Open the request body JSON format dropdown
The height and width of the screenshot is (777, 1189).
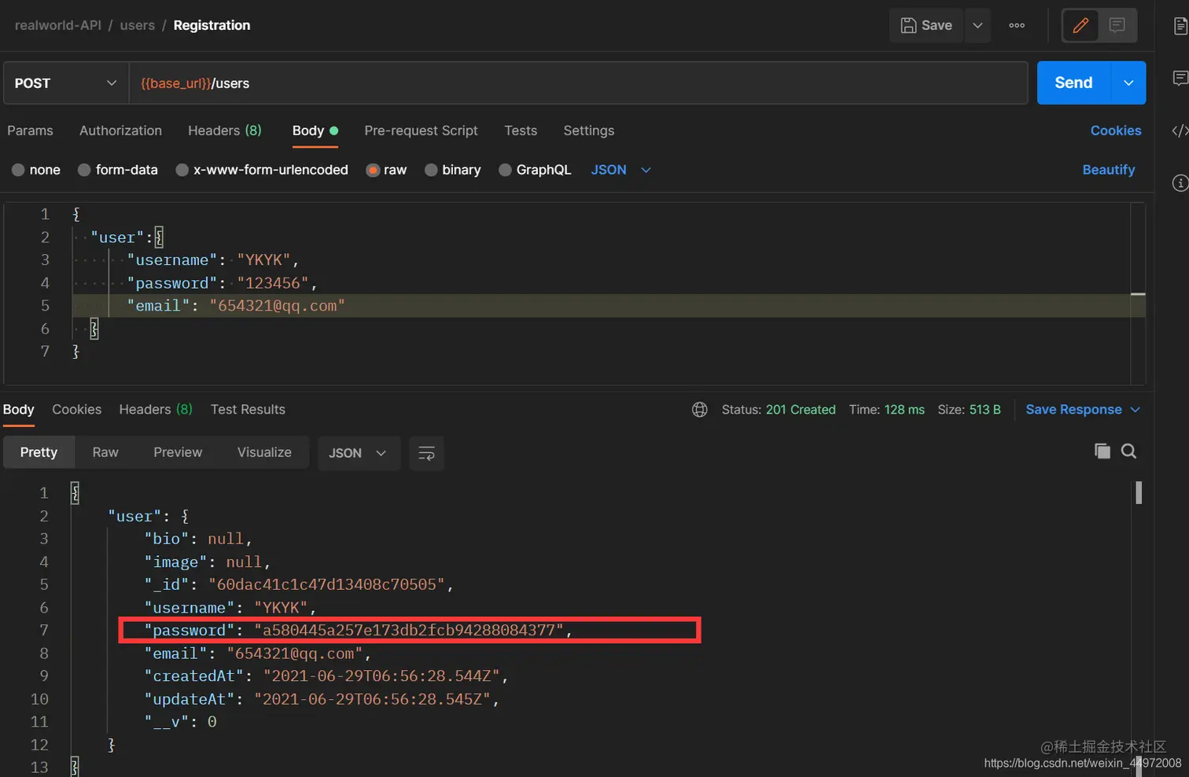pyautogui.click(x=620, y=170)
